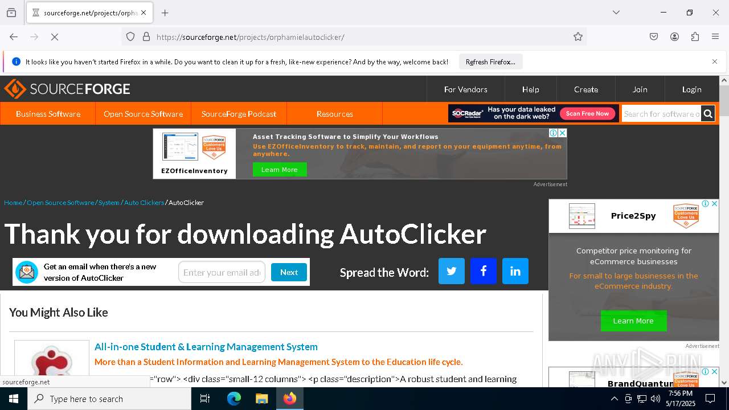
Task: Open the SourceForge Podcast tab
Action: (x=239, y=114)
